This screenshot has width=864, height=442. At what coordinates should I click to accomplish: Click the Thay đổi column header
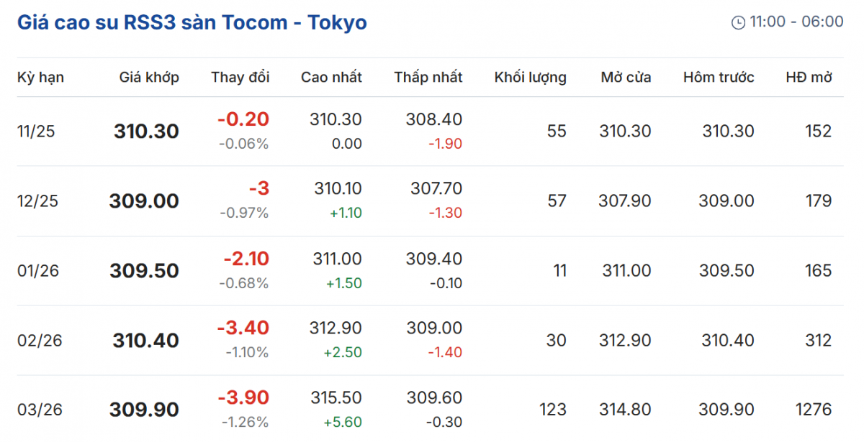point(240,78)
